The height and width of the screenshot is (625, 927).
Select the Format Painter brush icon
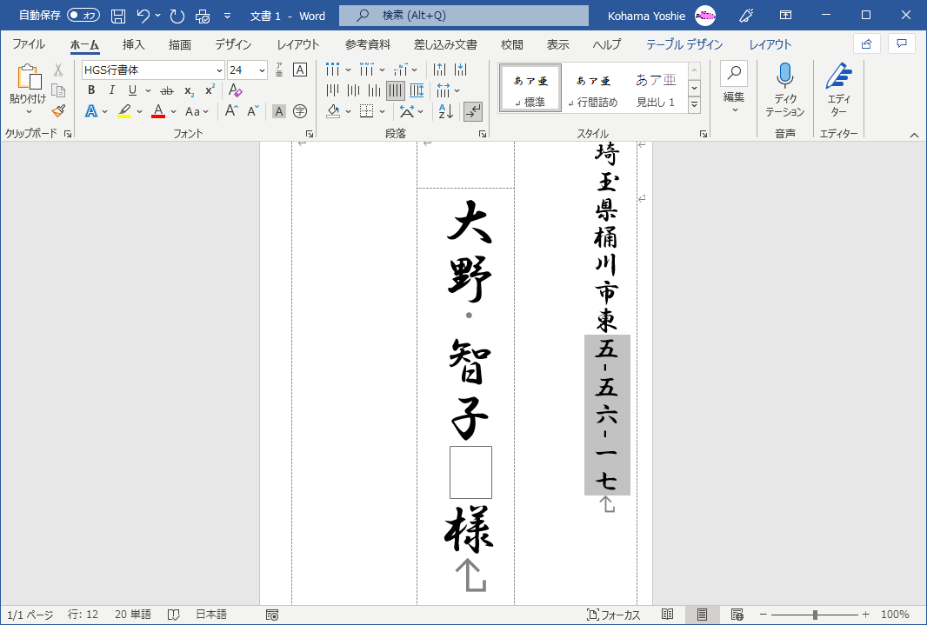(x=58, y=110)
